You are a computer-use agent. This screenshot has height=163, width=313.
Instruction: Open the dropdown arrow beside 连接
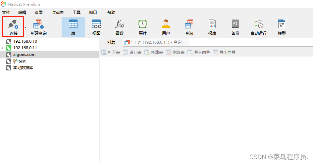pyautogui.click(x=26, y=27)
